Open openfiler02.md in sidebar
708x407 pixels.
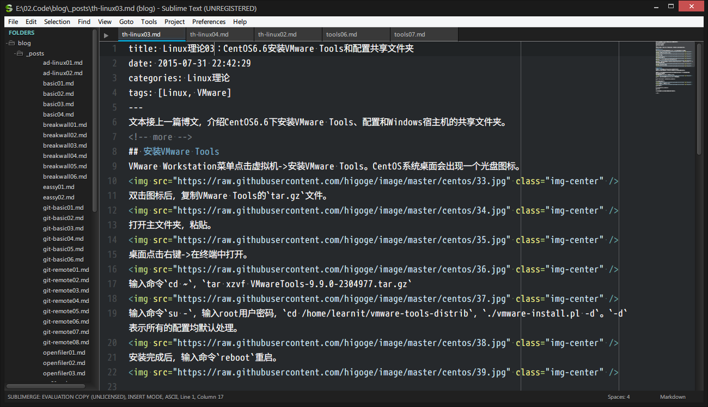click(64, 363)
